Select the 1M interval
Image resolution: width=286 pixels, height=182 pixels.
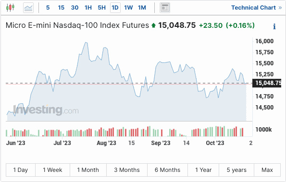[x=142, y=8]
